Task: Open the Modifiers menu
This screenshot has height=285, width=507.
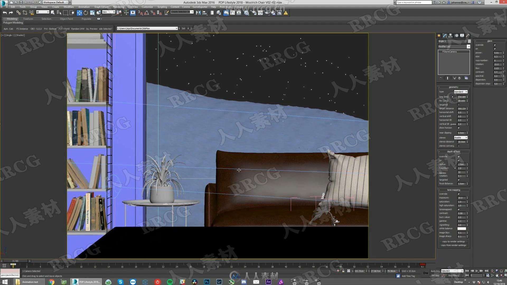Action: click(x=69, y=7)
